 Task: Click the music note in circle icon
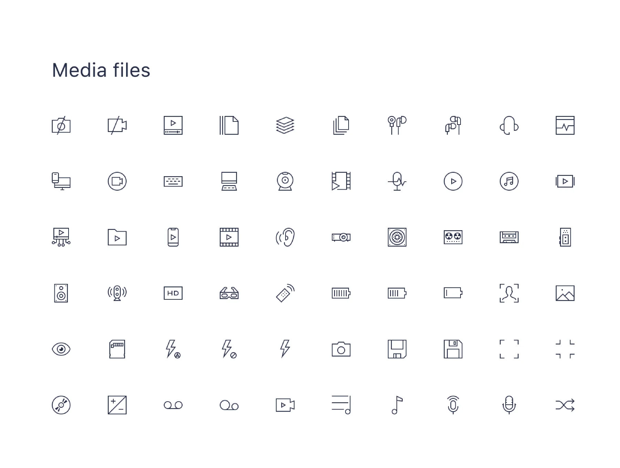(x=509, y=181)
